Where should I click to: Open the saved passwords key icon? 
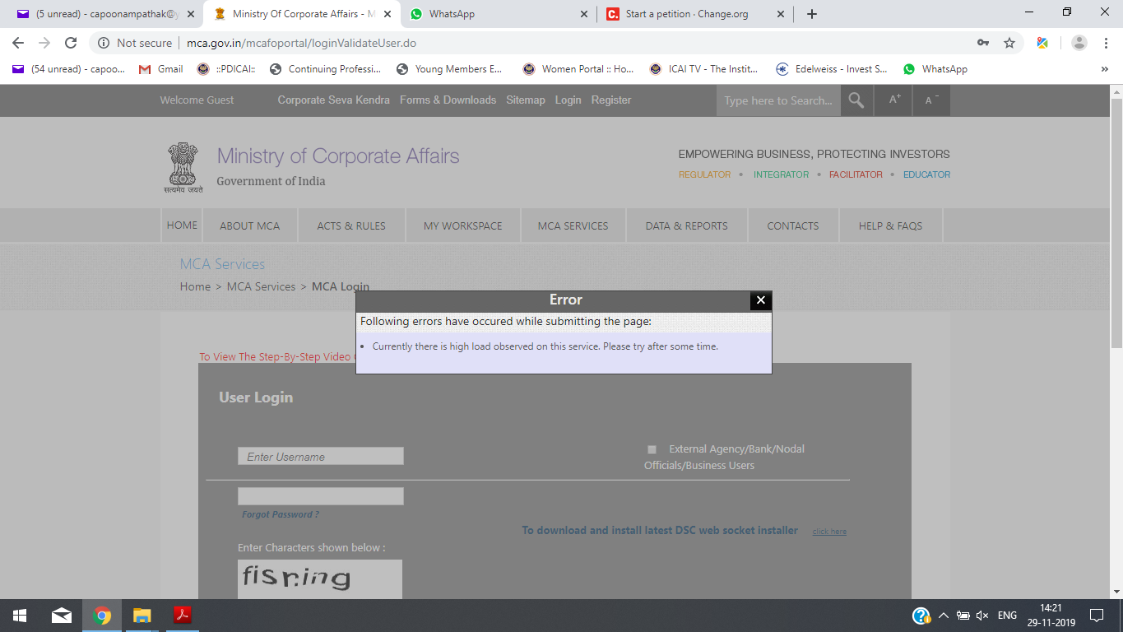click(983, 43)
